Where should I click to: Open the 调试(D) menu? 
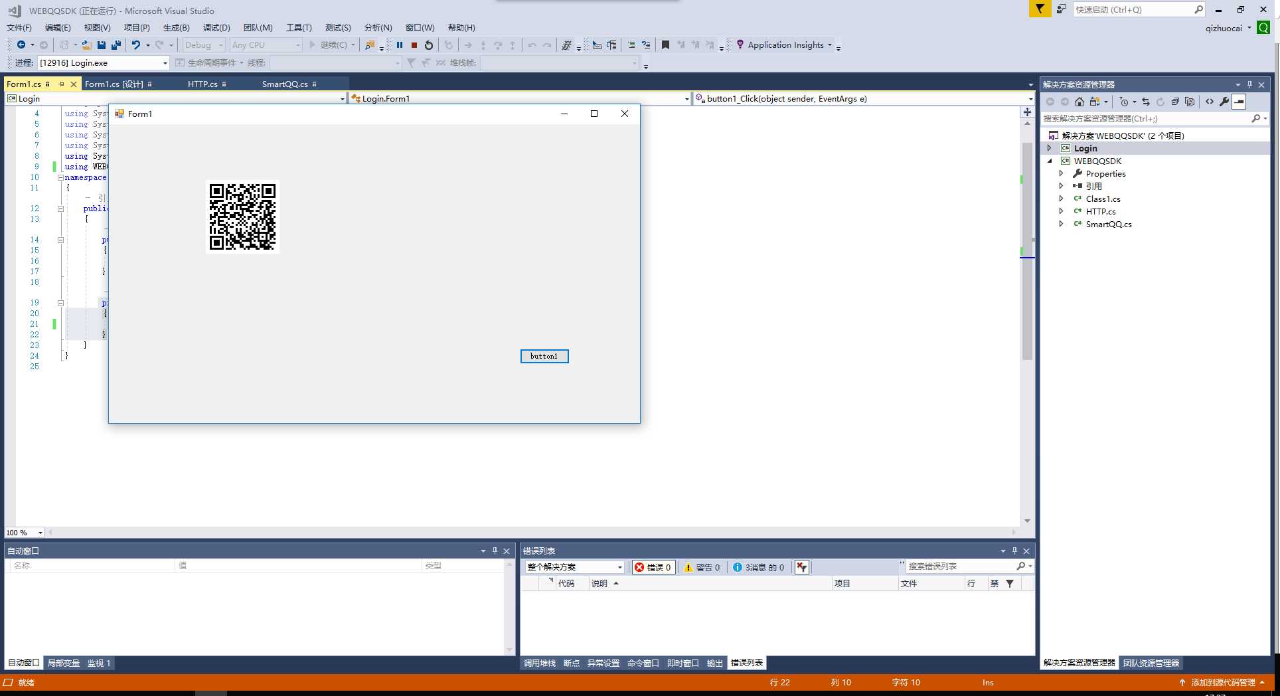[216, 28]
